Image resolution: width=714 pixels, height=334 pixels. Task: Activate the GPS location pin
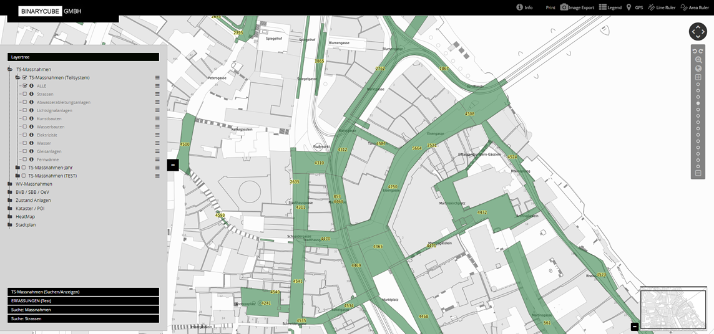[x=628, y=7]
